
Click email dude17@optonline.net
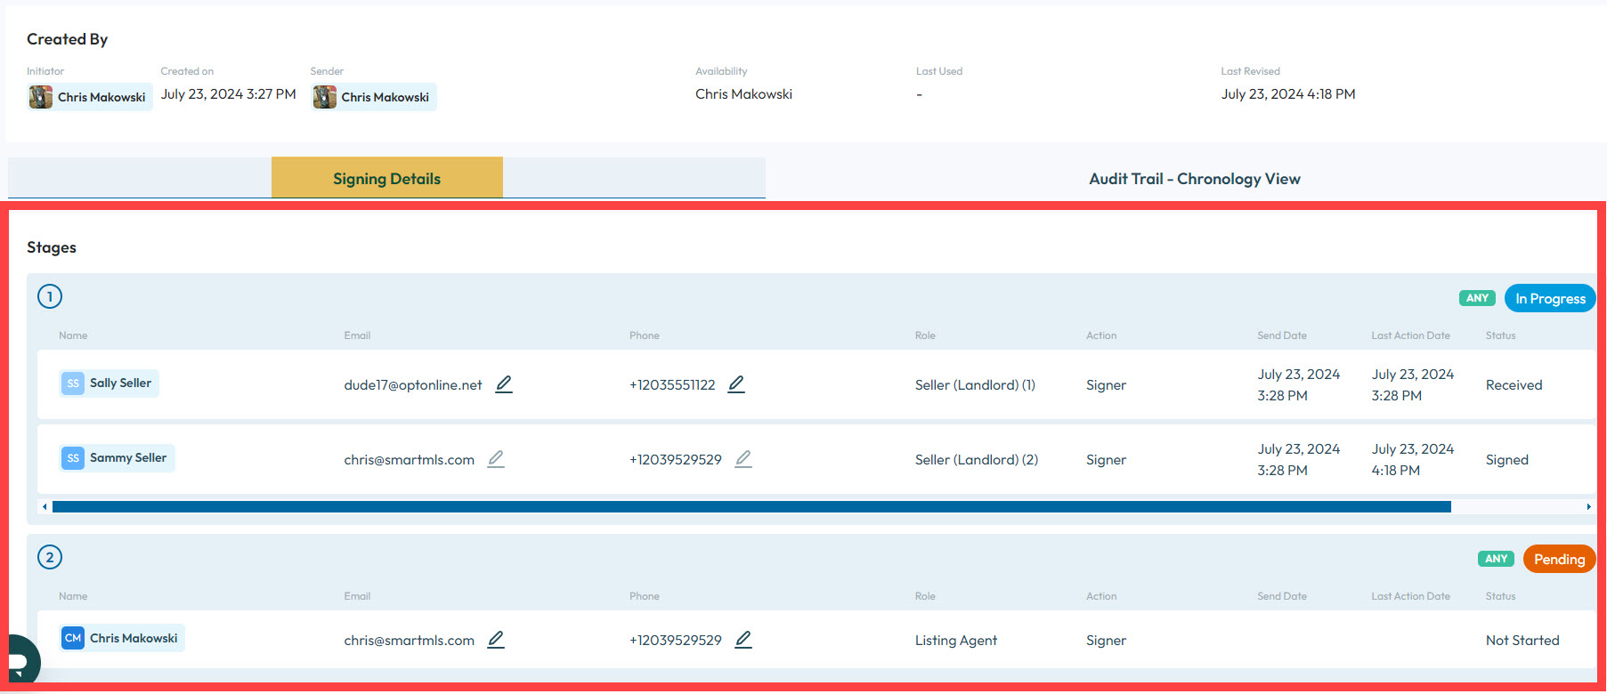click(413, 385)
